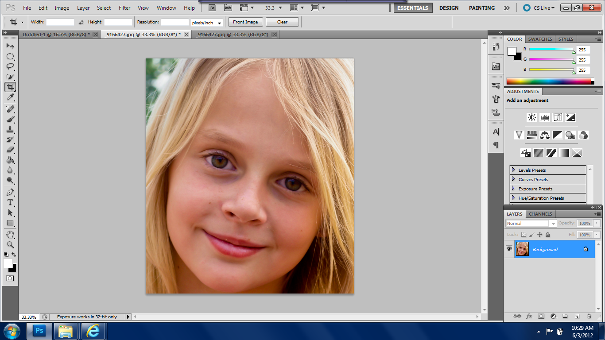
Task: Click the crop Width input field
Action: click(60, 22)
